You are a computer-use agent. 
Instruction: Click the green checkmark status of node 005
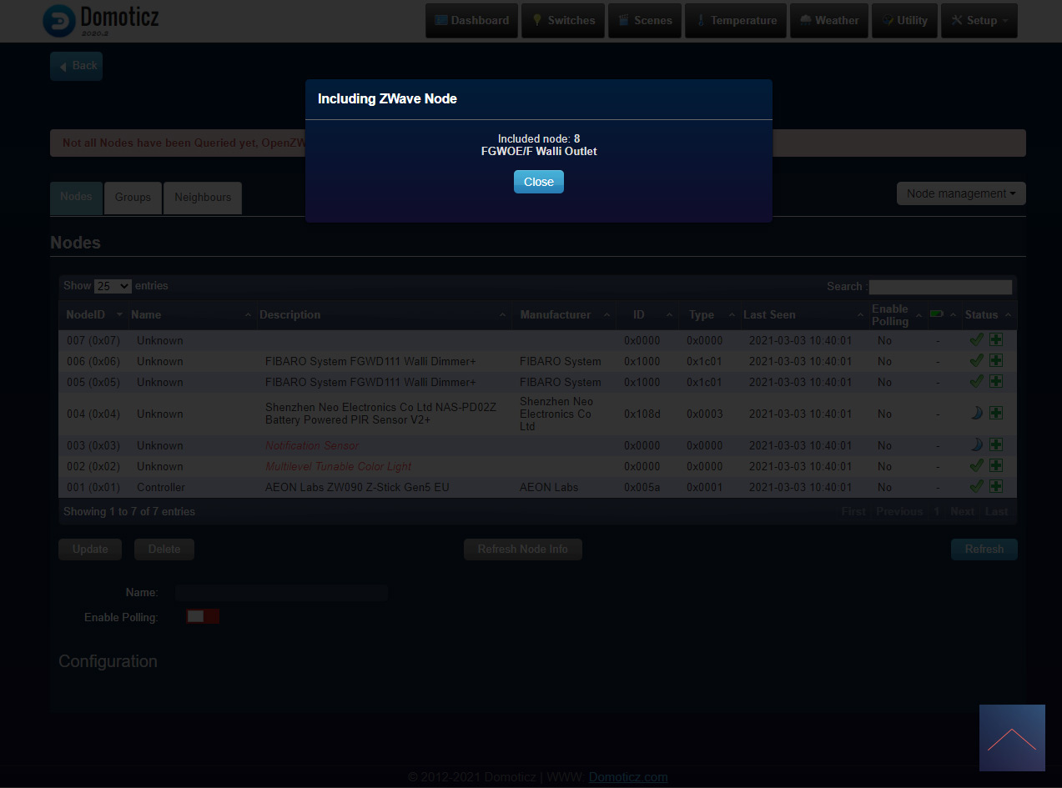pos(977,381)
